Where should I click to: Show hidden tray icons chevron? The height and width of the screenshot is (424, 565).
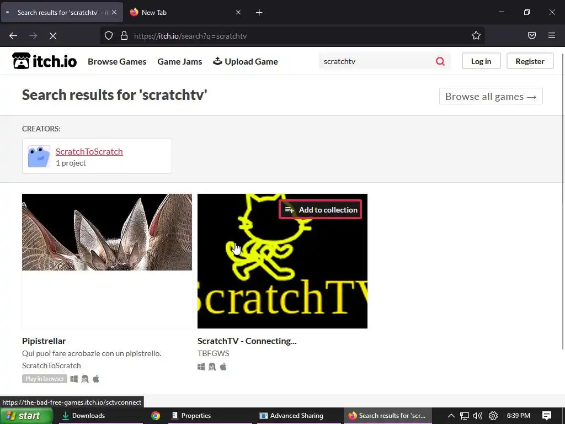pyautogui.click(x=451, y=416)
